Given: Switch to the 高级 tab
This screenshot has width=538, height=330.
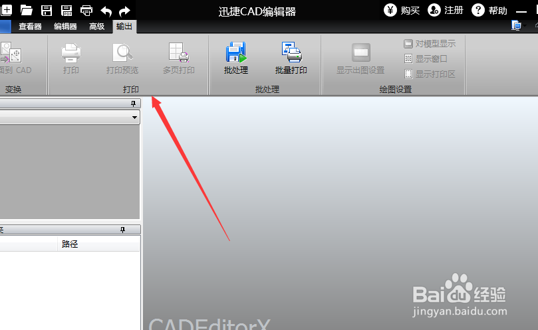Looking at the screenshot, I should [x=96, y=27].
